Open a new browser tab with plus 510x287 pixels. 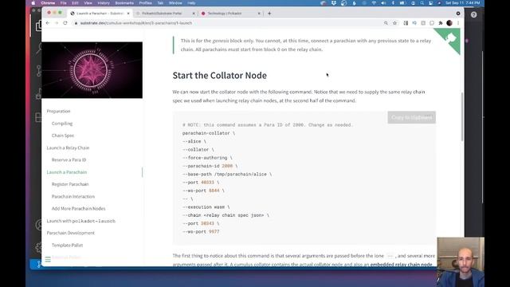269,14
